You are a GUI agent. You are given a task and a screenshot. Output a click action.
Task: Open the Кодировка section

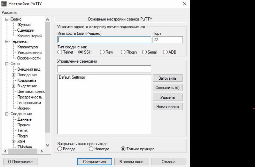coord(27,80)
